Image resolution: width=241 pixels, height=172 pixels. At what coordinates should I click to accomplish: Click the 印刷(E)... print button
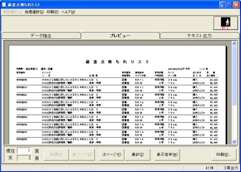(224, 154)
